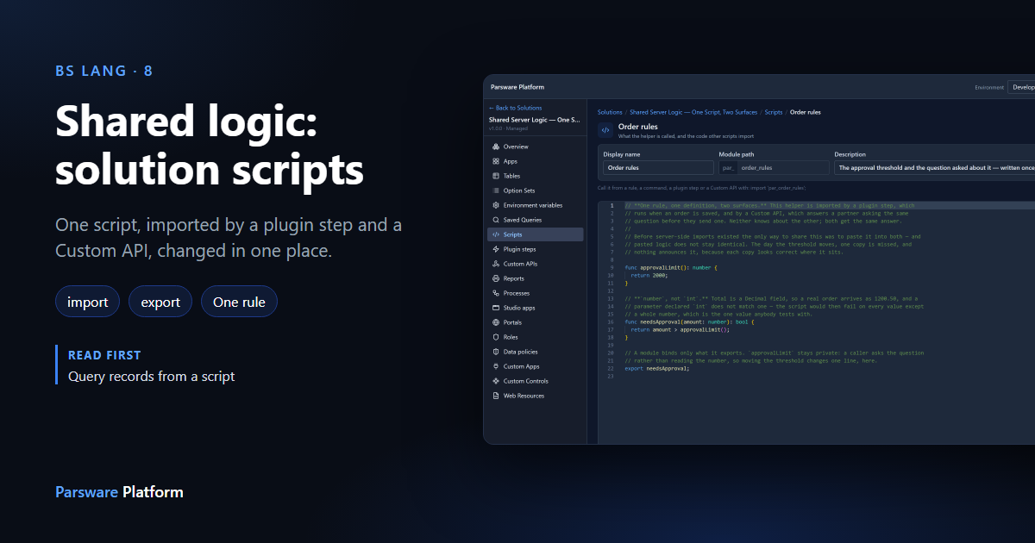
Task: Click the 'func needsApproval(amount: number): bool {' line
Action: 689,321
